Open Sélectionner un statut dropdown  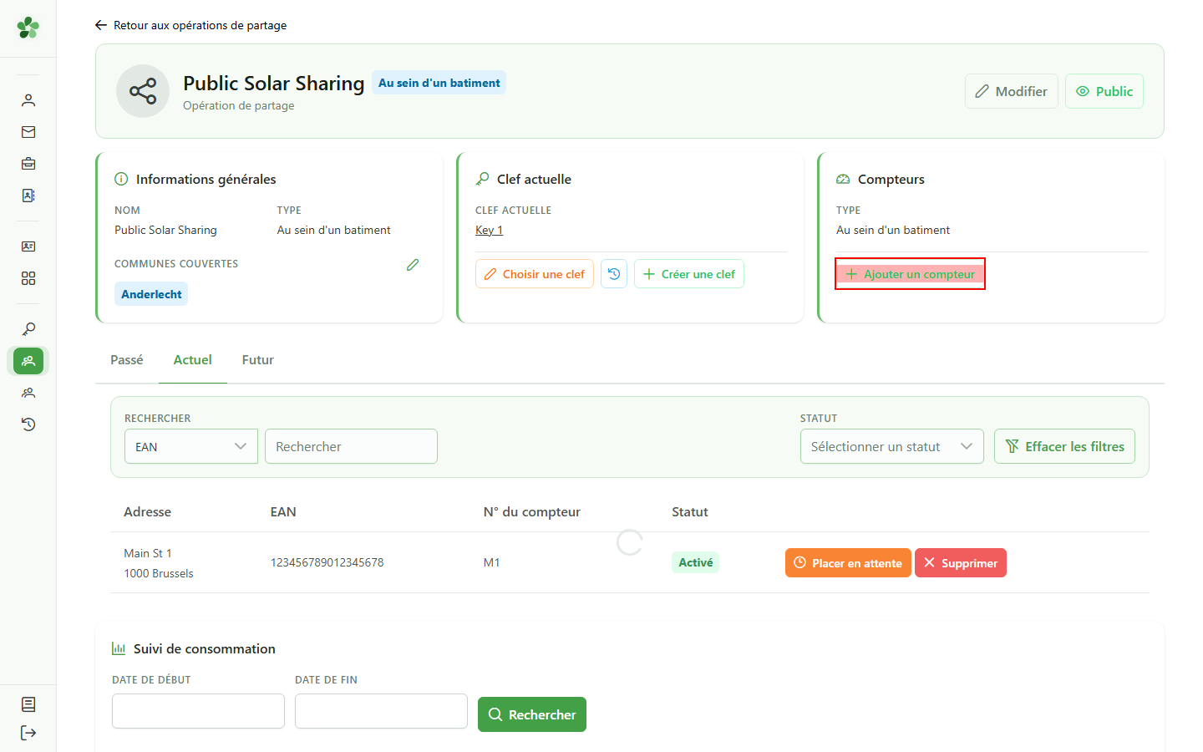click(x=892, y=446)
